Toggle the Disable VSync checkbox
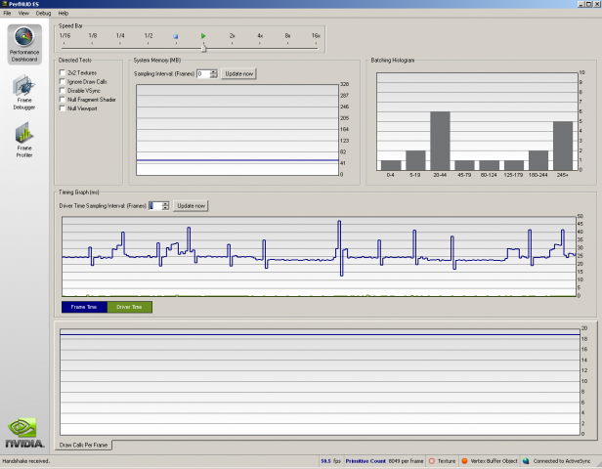The width and height of the screenshot is (602, 469). click(x=64, y=91)
